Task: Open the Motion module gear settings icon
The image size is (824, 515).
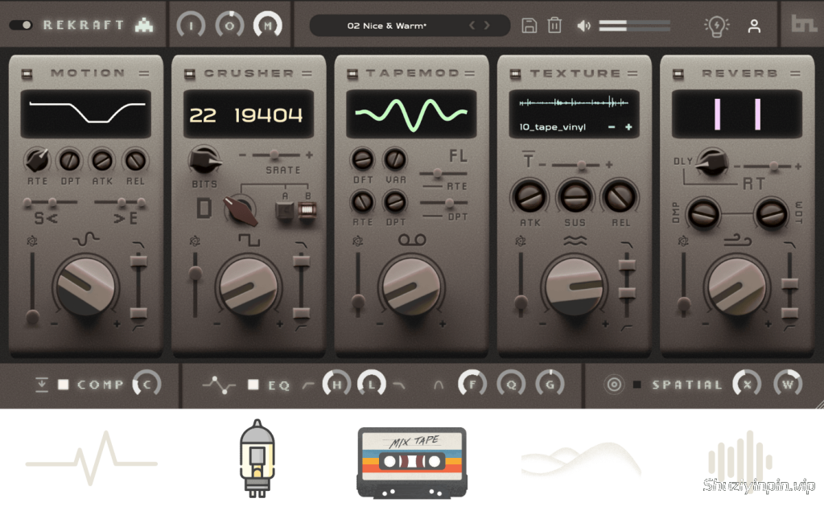Action: pyautogui.click(x=31, y=238)
